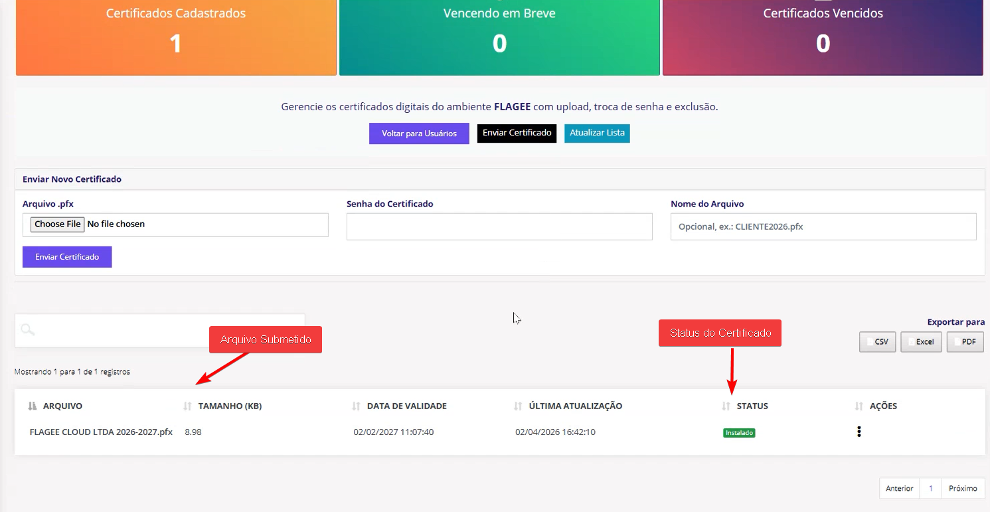
Task: Sort by Última Atualização column
Action: [575, 406]
